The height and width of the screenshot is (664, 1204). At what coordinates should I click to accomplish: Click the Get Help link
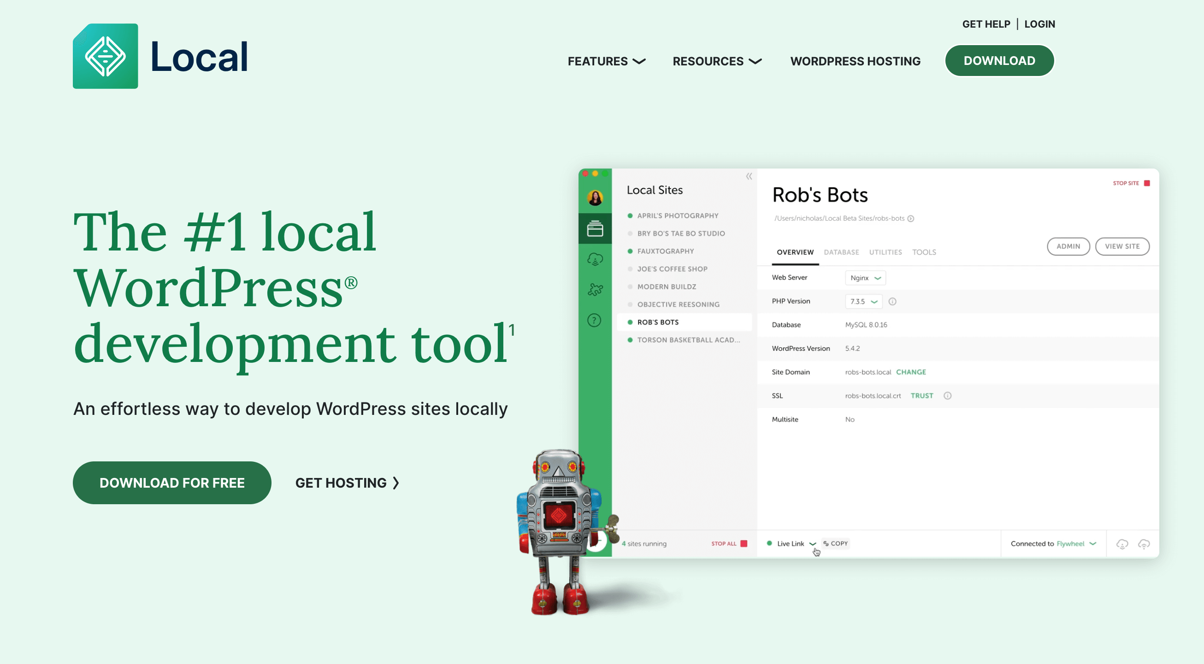pyautogui.click(x=986, y=24)
